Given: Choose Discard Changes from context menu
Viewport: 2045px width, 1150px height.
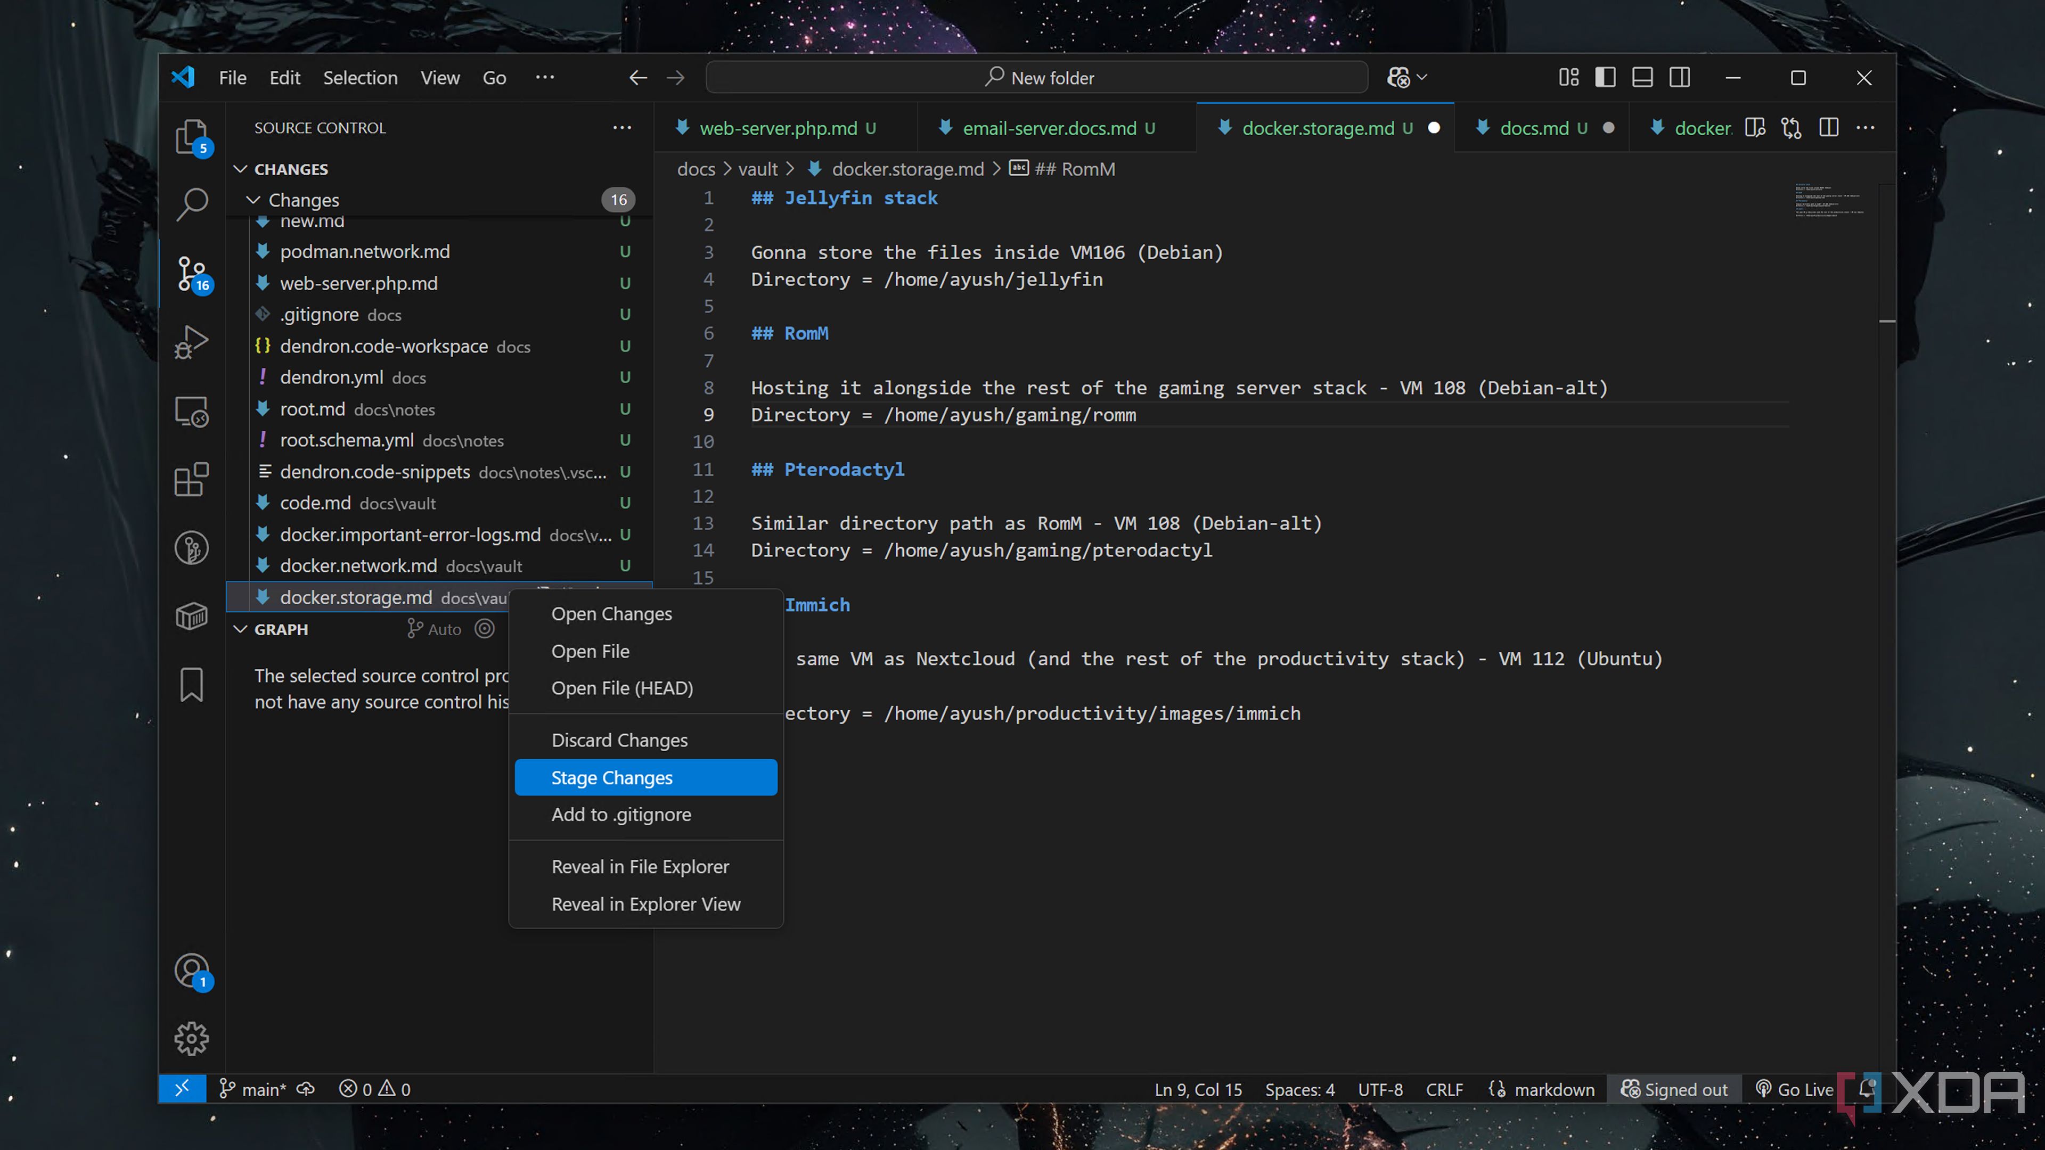Looking at the screenshot, I should 645,741.
